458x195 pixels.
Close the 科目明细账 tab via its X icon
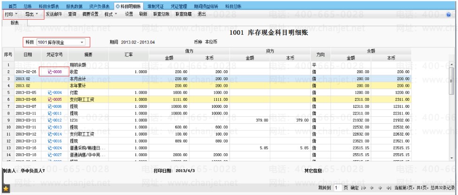click(x=117, y=6)
